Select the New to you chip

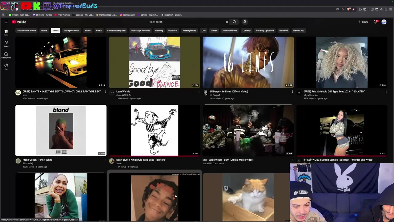299,31
